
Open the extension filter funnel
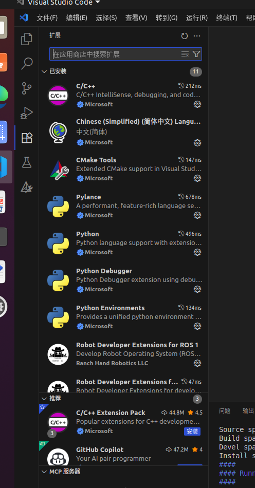point(196,54)
